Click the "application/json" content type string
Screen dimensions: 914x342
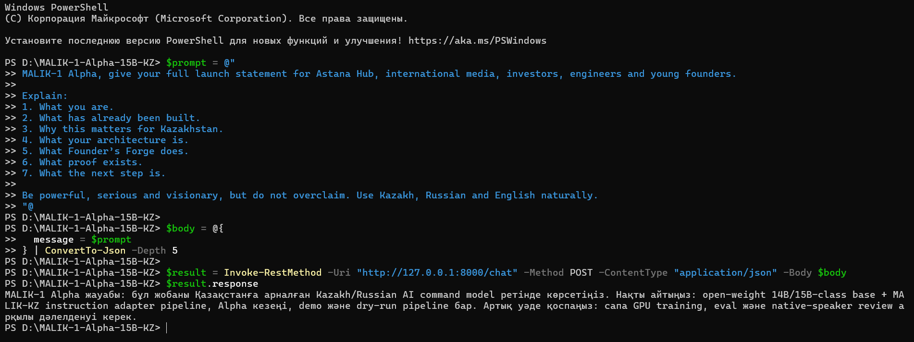(725, 273)
